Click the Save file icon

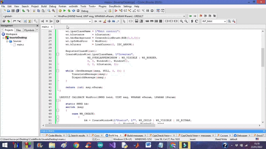(x=13, y=11)
